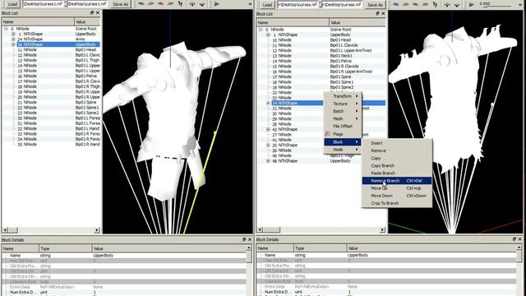This screenshot has height=296, width=526.
Task: Expand 24 NiTriShape Arms in left window
Action: (13, 39)
